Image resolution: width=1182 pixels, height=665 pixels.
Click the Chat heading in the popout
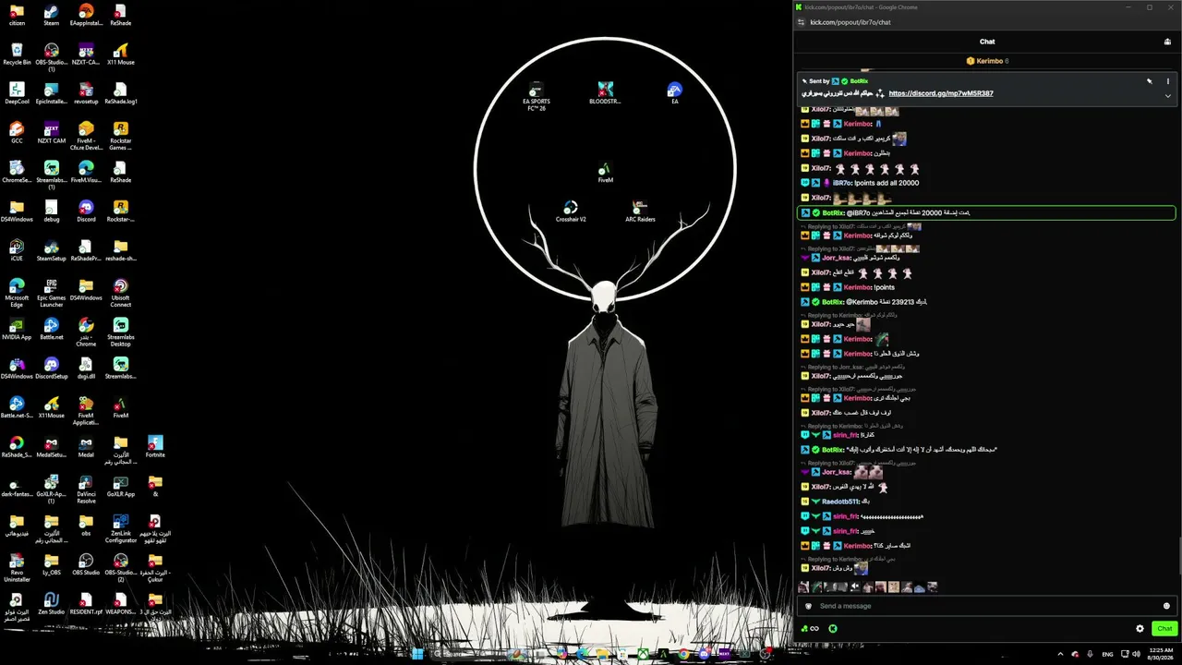click(x=987, y=42)
